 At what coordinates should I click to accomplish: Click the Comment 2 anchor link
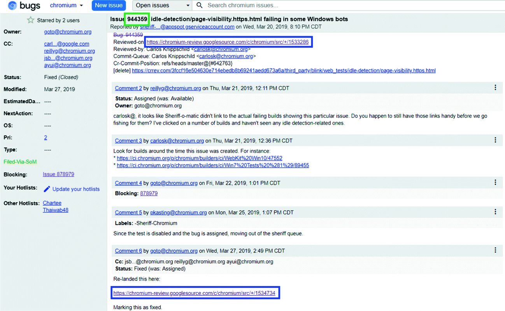(128, 88)
